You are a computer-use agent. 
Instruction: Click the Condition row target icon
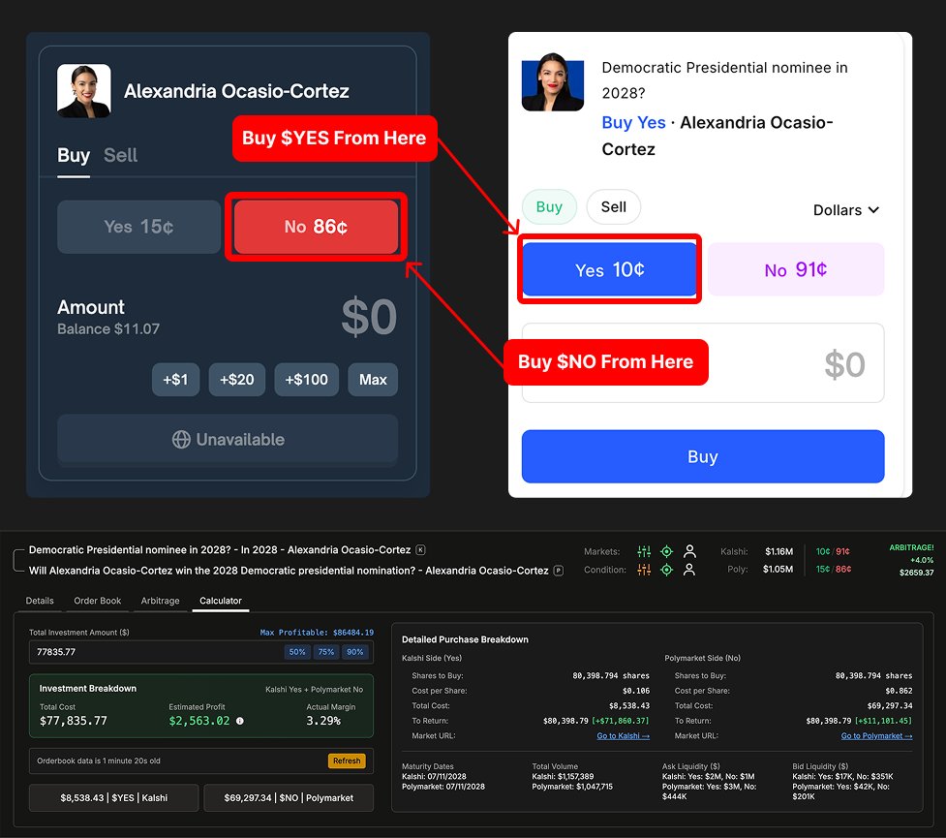tap(667, 570)
